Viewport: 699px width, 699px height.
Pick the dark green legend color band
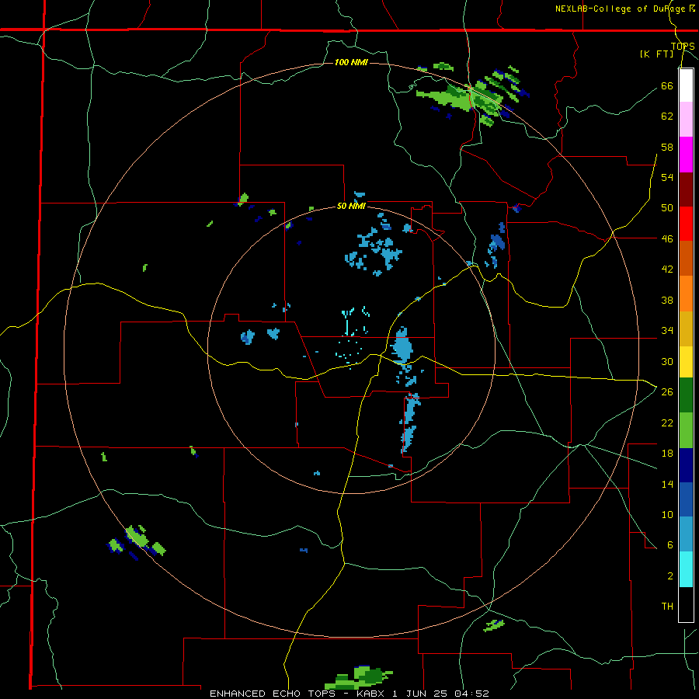coord(686,395)
